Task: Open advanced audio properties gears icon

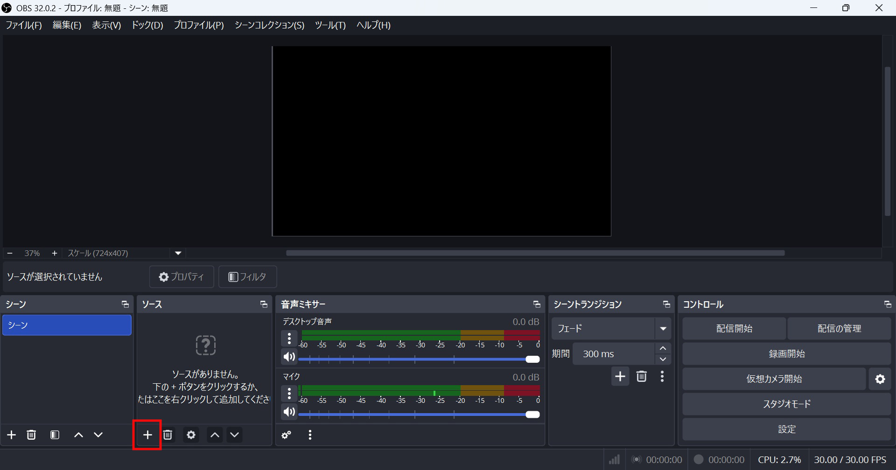Action: pos(287,435)
